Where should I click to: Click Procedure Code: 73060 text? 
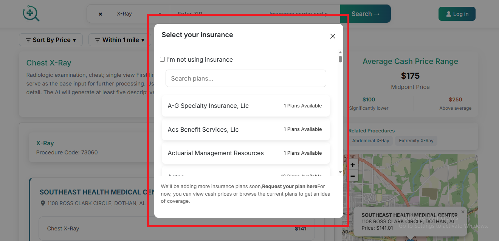click(67, 152)
